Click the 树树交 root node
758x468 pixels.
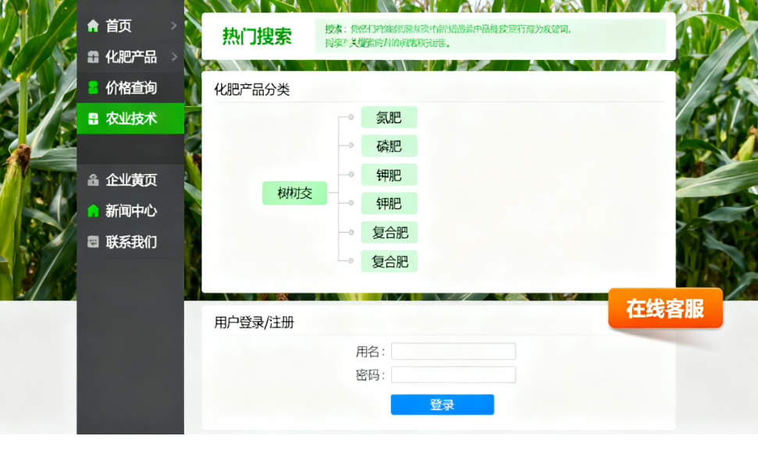(294, 193)
